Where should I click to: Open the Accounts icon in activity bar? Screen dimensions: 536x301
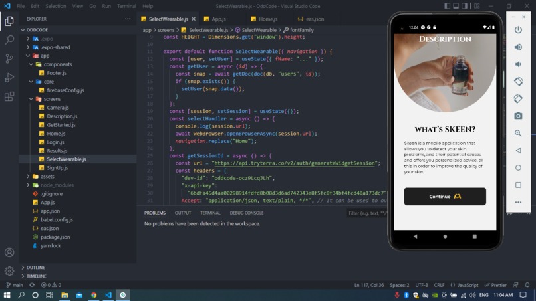[x=9, y=252]
